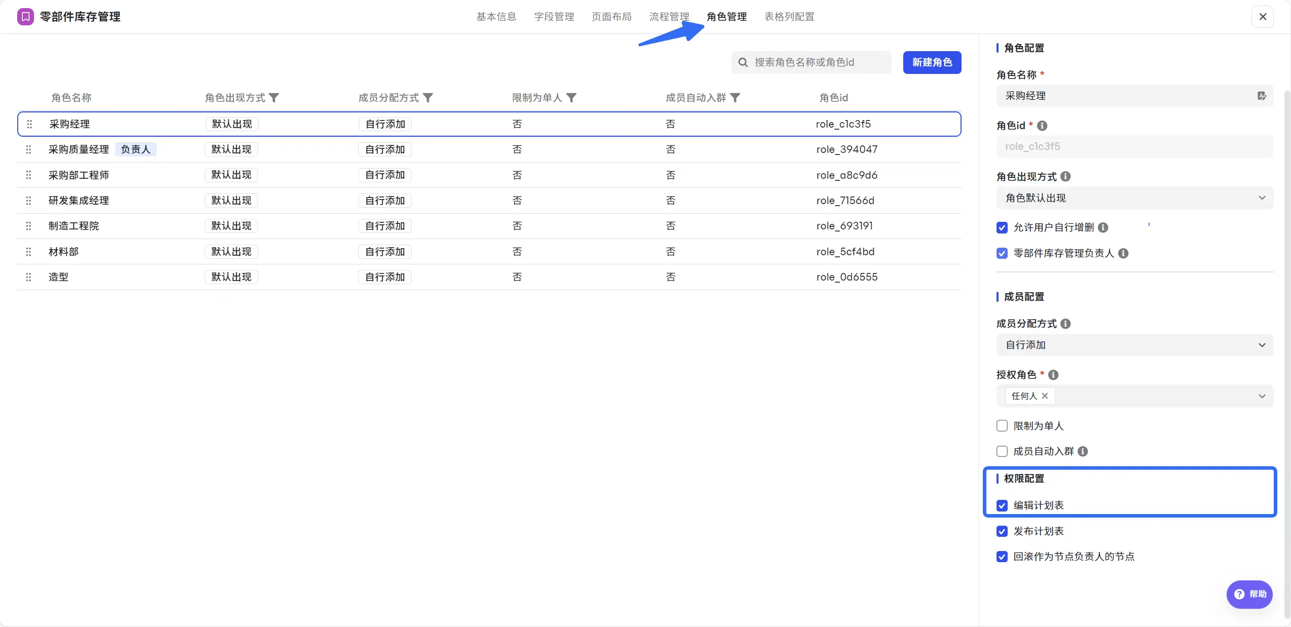The width and height of the screenshot is (1291, 627).
Task: Select the 制造工程院 role row
Action: pos(489,226)
